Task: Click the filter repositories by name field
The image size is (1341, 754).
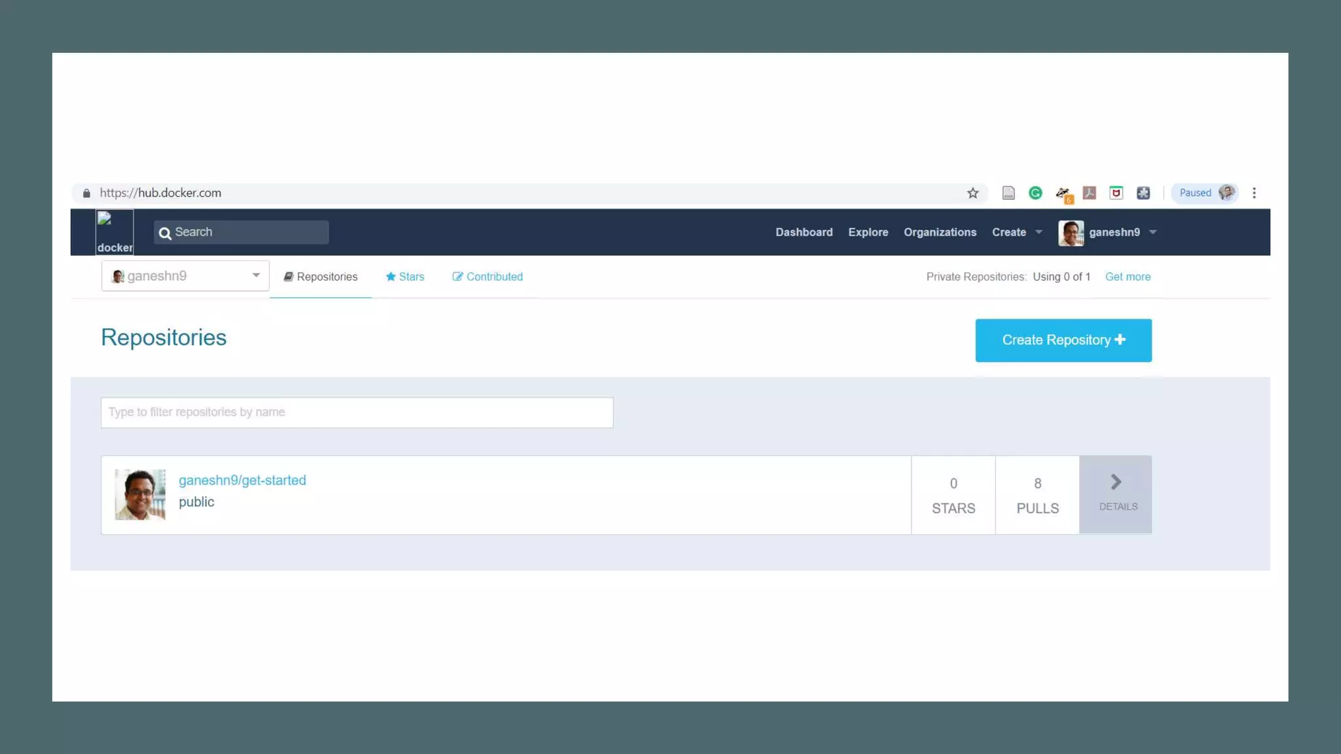Action: pyautogui.click(x=357, y=412)
